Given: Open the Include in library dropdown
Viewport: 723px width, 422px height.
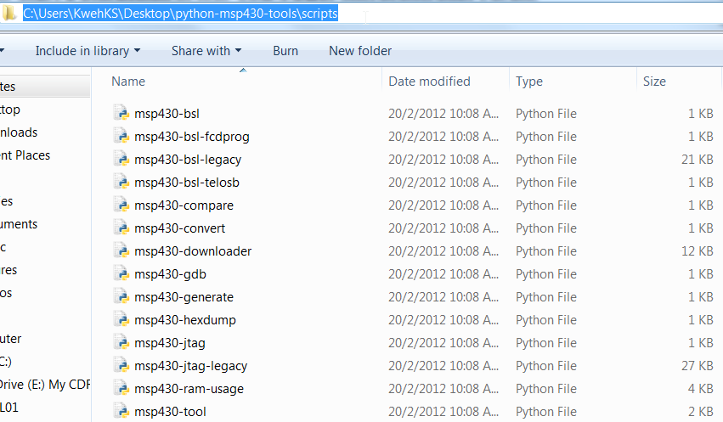Looking at the screenshot, I should [x=88, y=51].
